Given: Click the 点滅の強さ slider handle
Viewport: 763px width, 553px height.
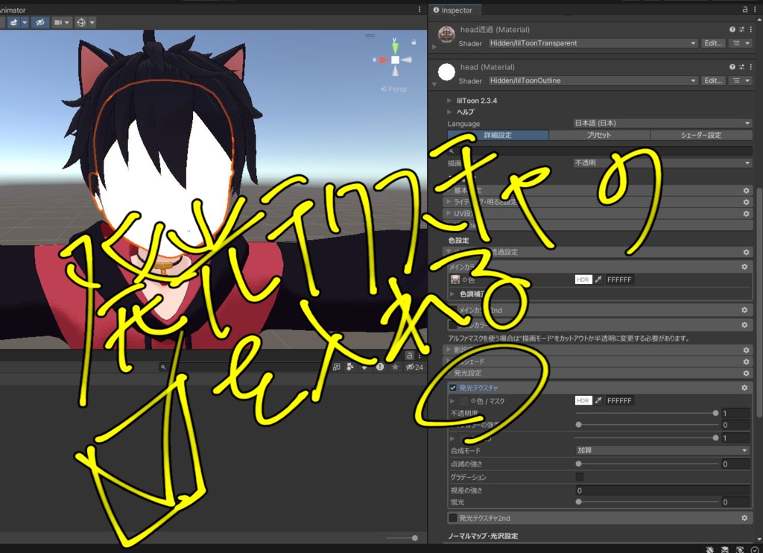Looking at the screenshot, I should point(578,464).
